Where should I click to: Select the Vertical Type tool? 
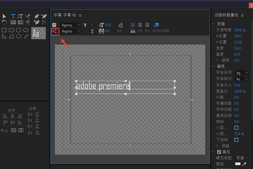tap(20, 16)
